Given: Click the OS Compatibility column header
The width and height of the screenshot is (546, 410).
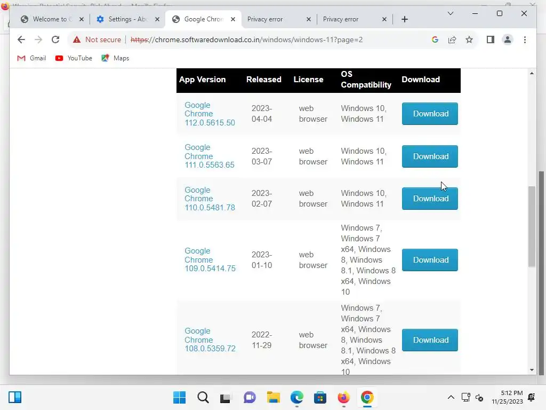Looking at the screenshot, I should pos(366,80).
